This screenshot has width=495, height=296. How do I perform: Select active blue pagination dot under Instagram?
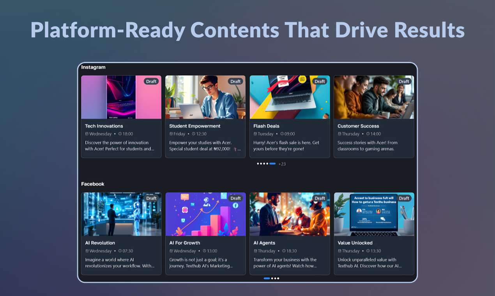[x=272, y=164]
